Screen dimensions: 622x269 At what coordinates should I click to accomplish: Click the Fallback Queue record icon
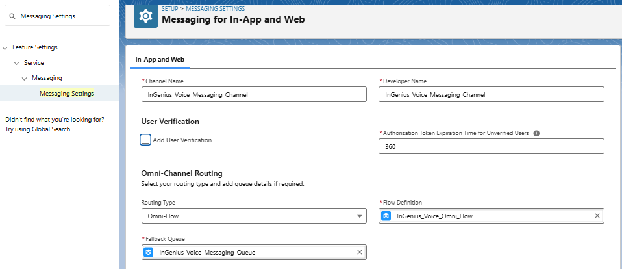tap(149, 252)
